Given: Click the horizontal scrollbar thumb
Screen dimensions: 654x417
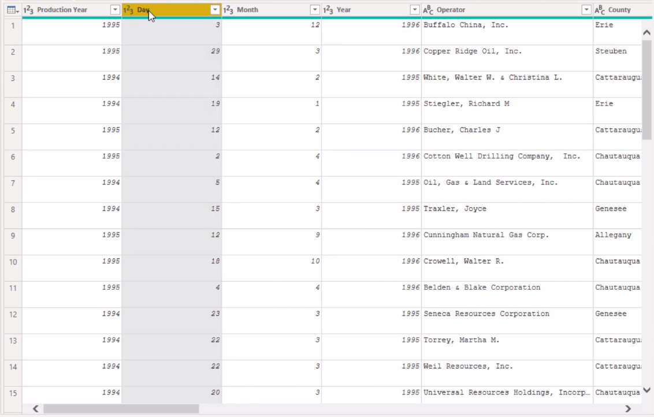Looking at the screenshot, I should tap(121, 409).
